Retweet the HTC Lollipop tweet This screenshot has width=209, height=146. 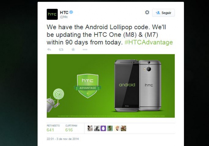tap(61, 50)
